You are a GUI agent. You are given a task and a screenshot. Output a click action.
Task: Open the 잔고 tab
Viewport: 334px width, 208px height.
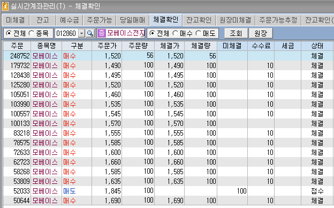pyautogui.click(x=43, y=20)
